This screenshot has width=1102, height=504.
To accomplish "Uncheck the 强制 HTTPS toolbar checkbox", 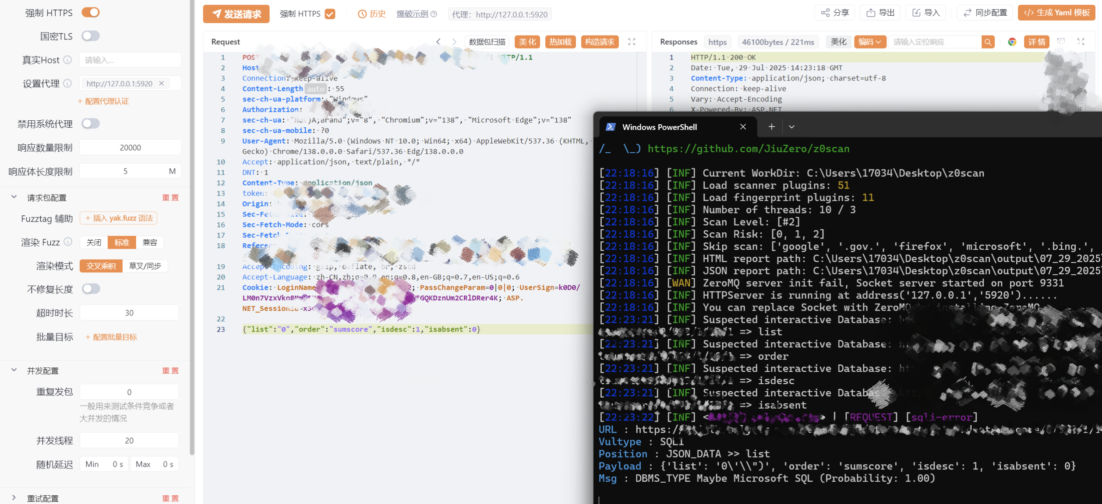I will click(x=330, y=14).
